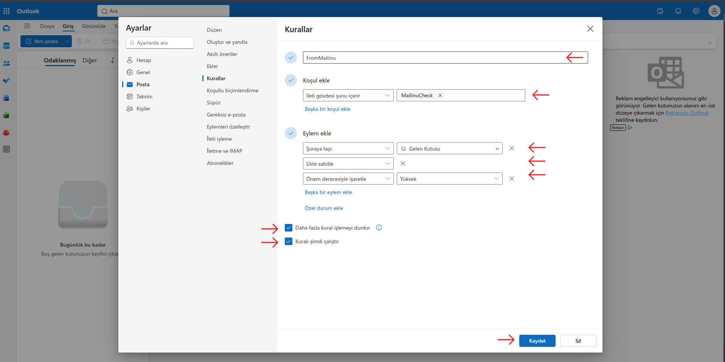Delete the 'Şuraya taşı' action row
The image size is (725, 362).
coord(512,148)
